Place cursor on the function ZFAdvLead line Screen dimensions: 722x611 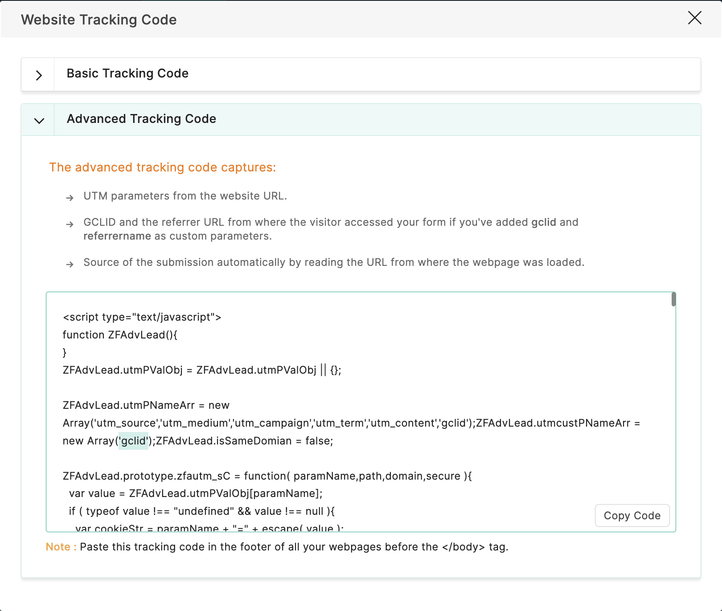[120, 335]
